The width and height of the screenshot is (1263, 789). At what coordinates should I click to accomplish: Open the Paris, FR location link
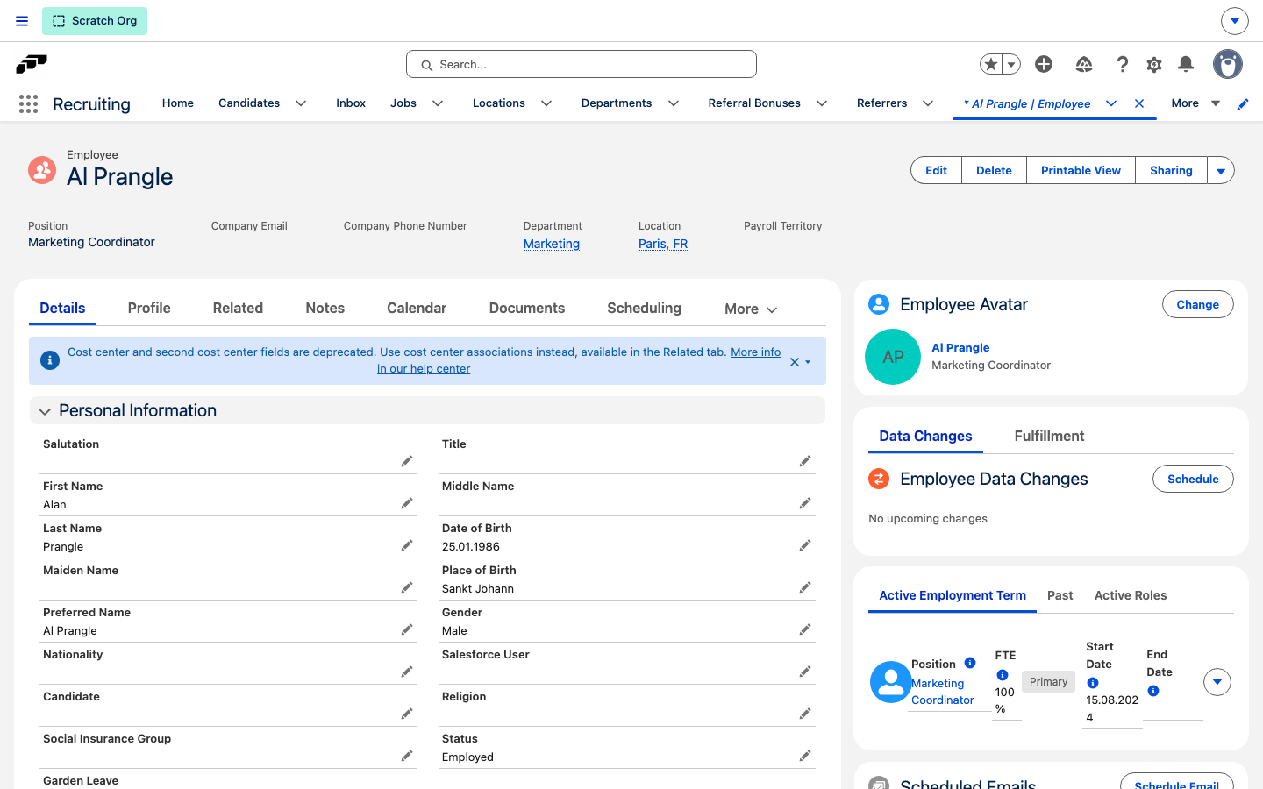point(663,244)
